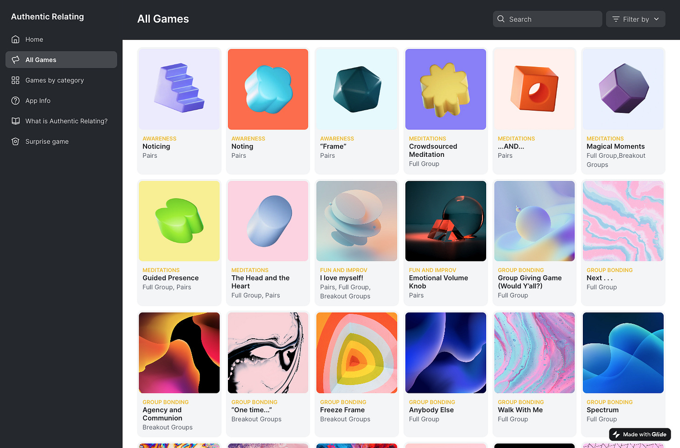Open the Anybody Else blue image
The image size is (680, 448).
[x=446, y=353]
